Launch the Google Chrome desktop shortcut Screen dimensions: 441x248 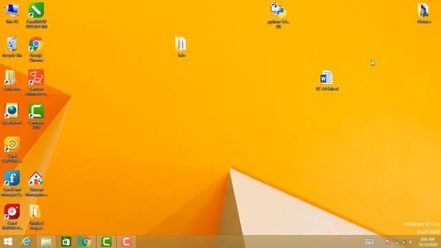pyautogui.click(x=36, y=49)
